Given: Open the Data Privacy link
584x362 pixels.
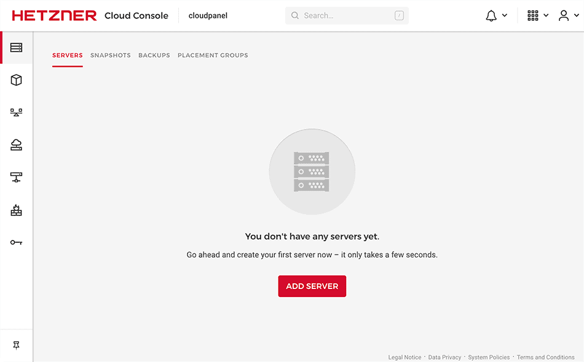Looking at the screenshot, I should tap(444, 356).
